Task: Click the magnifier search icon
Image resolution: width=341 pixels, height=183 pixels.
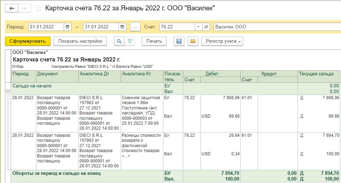Action: tap(119, 41)
